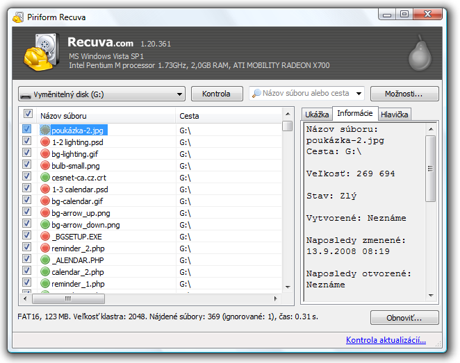Click the green status icon for cesnet-ca.cz.crt
Viewport: 460px width, 363px height.
coord(45,177)
